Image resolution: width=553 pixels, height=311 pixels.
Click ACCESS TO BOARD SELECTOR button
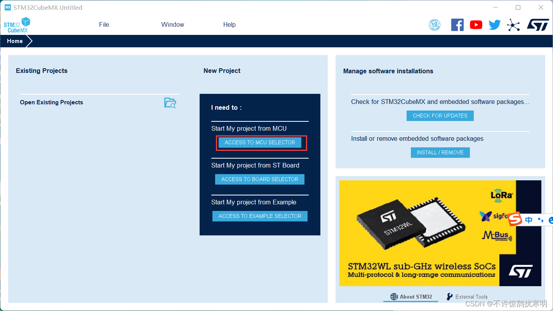click(x=260, y=179)
